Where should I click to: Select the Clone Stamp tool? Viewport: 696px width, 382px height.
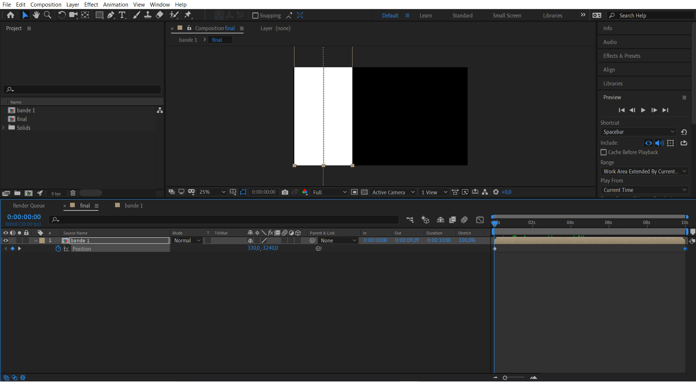coord(148,15)
